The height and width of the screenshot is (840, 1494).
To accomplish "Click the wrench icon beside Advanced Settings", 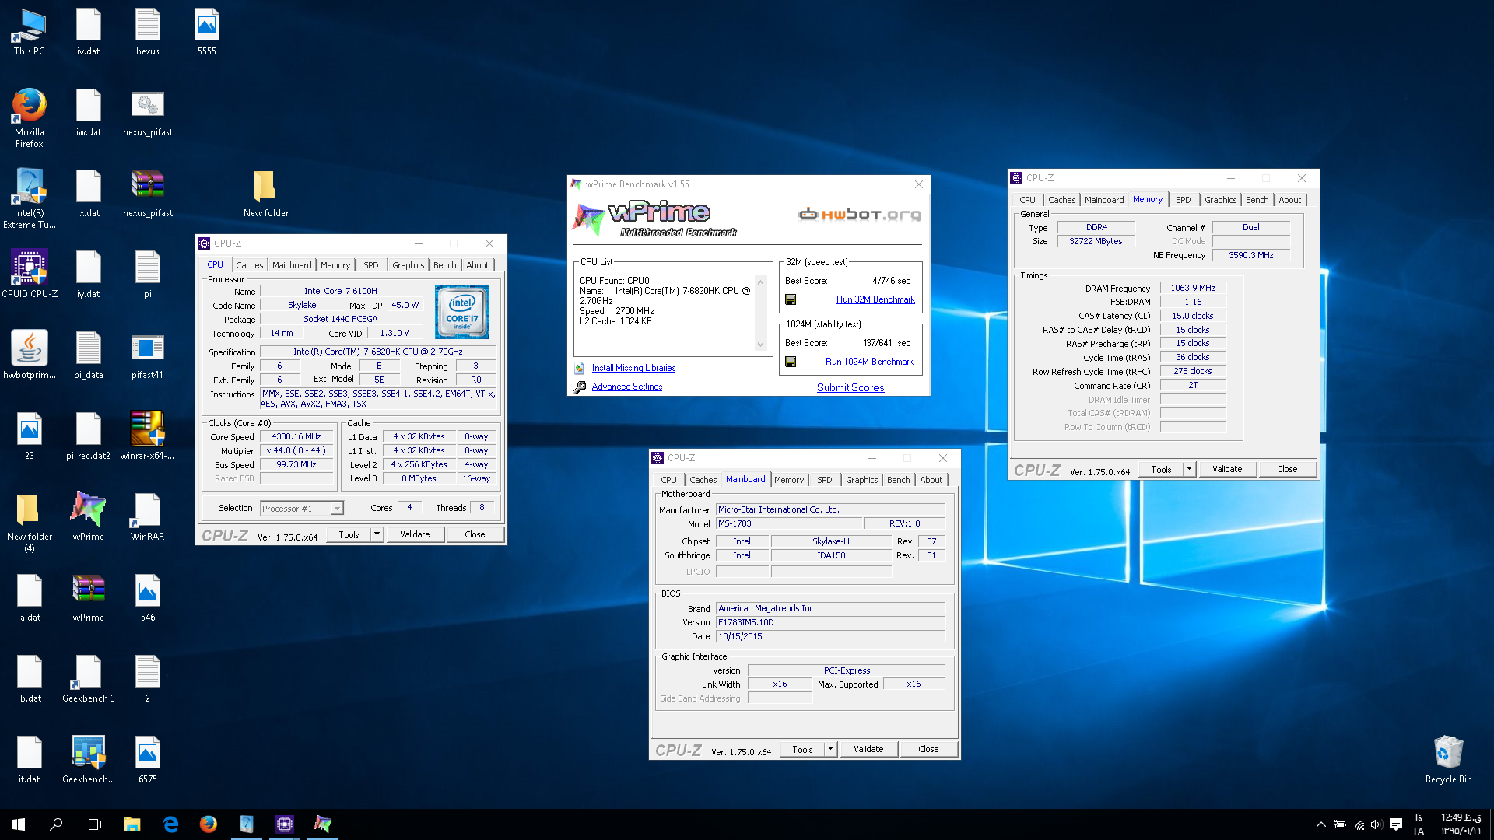I will coord(580,387).
